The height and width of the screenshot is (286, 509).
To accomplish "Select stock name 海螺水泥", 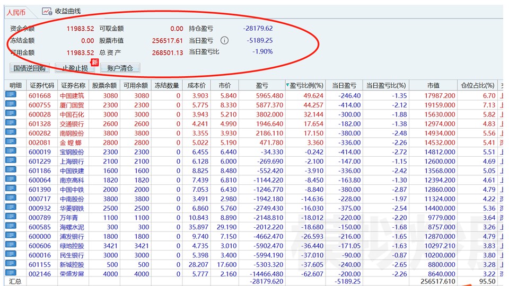I will point(72,227).
